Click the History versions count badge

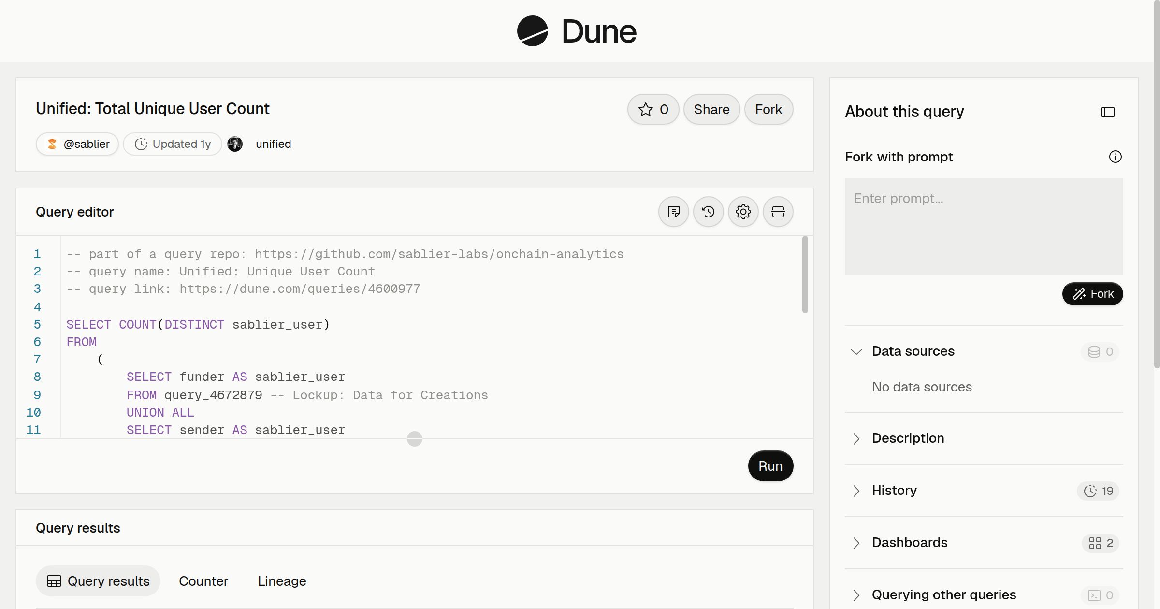point(1098,491)
